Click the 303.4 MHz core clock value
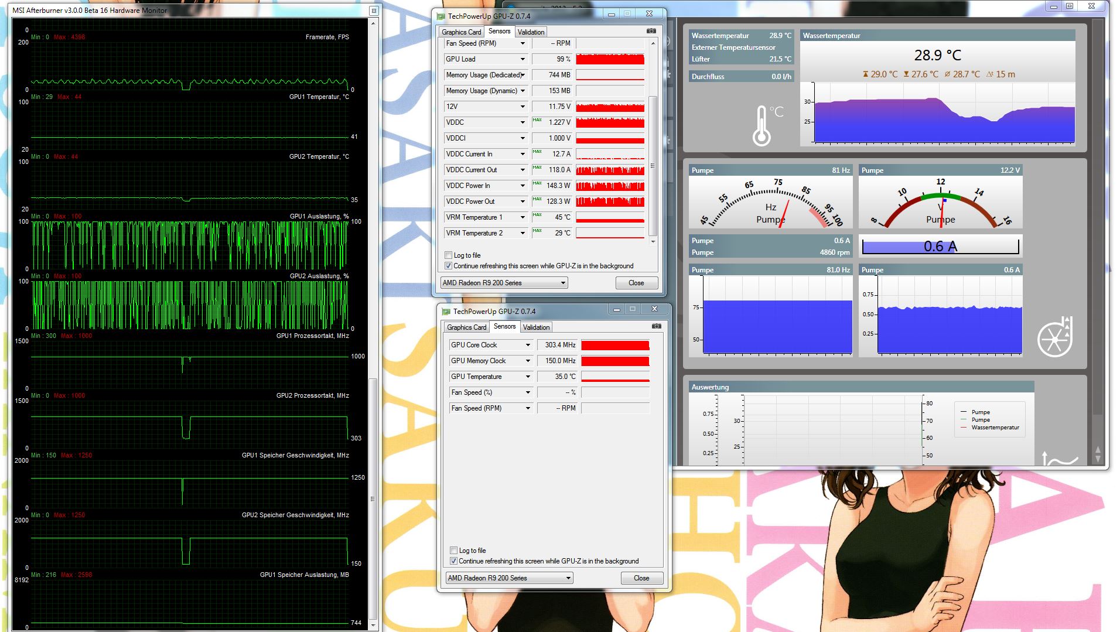 [x=557, y=345]
